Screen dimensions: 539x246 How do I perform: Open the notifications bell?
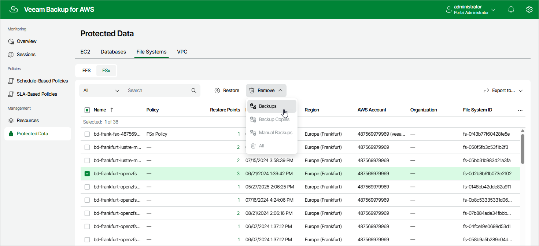tap(511, 10)
